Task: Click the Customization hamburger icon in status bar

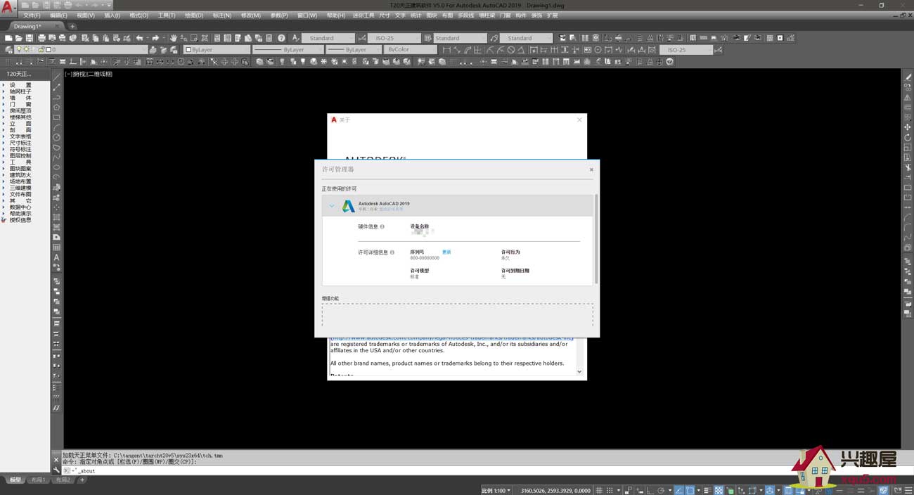Action: [x=907, y=490]
